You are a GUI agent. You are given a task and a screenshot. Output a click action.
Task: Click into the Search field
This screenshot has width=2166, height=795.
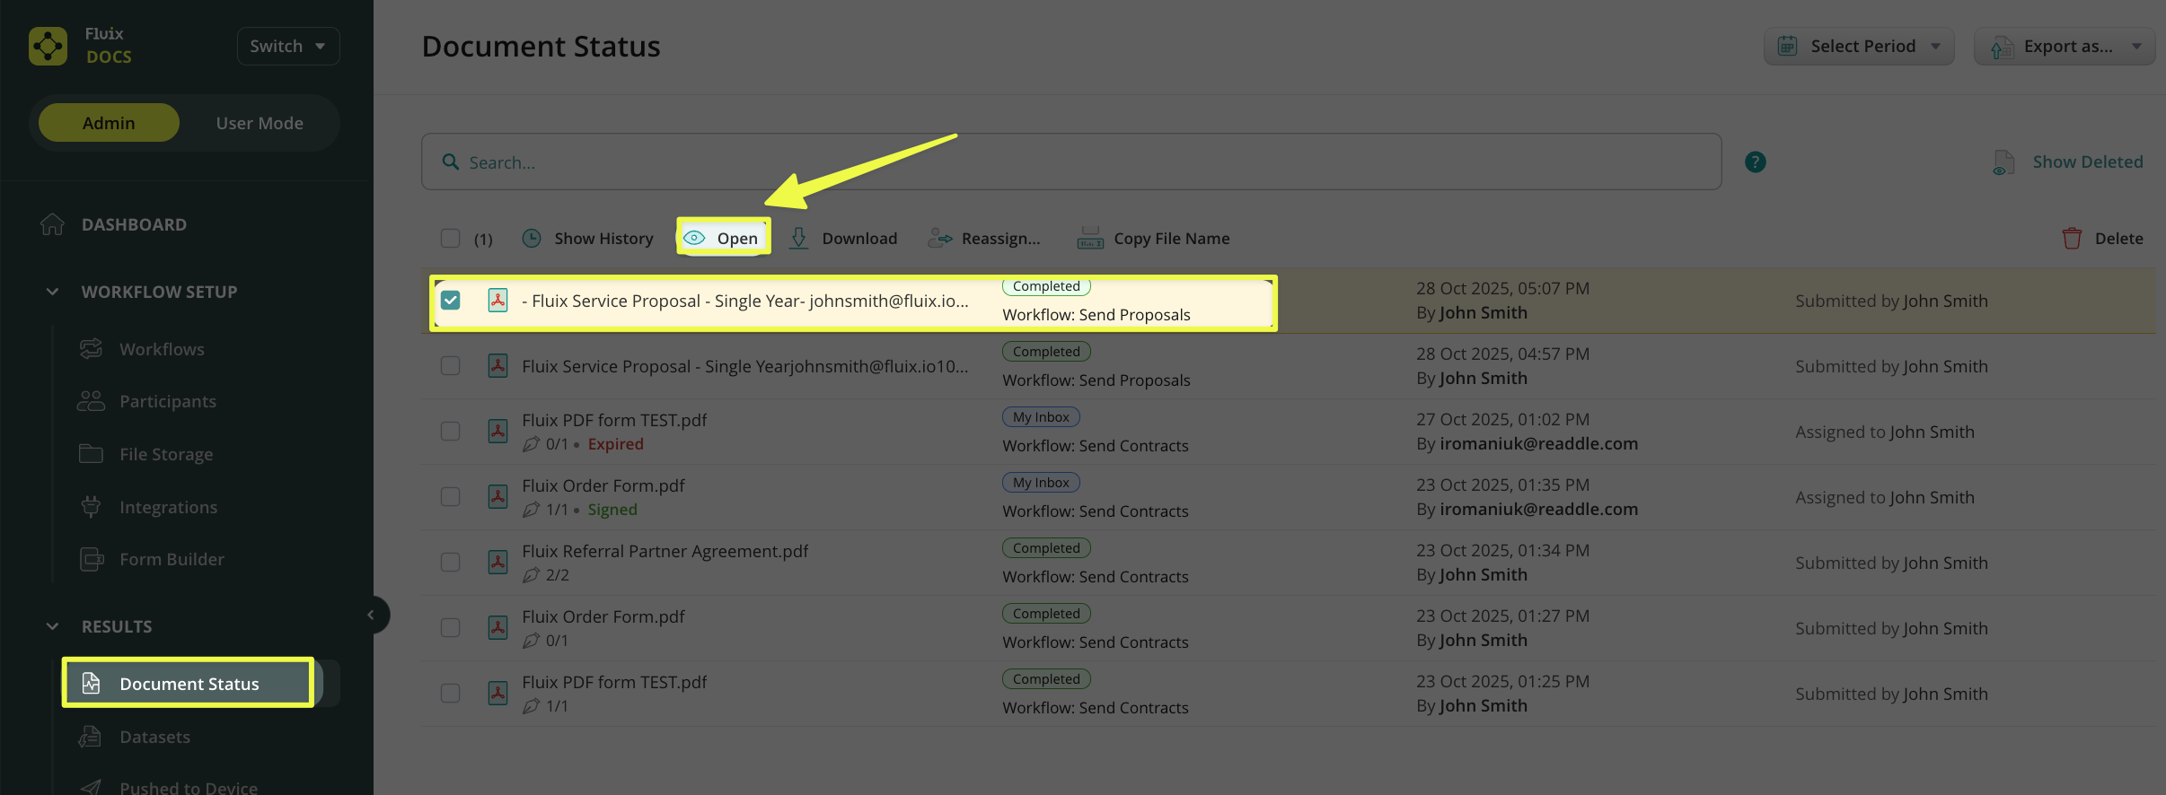[x=1069, y=162]
